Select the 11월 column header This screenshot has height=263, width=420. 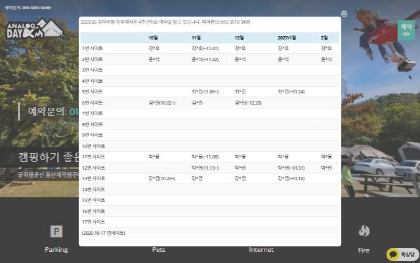196,38
